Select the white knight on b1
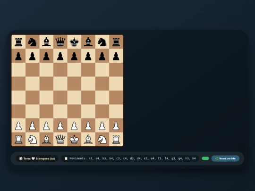The width and height of the screenshot is (255, 191). click(x=33, y=139)
